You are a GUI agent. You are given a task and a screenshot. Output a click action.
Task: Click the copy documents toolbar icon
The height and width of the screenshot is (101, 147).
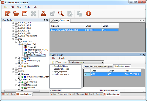(80, 14)
